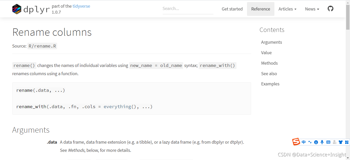Click the dplyr hex logo

tap(17, 9)
